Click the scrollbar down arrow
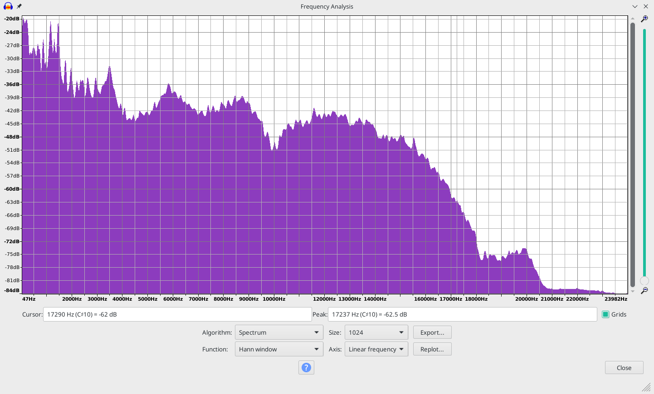This screenshot has height=394, width=654. click(x=633, y=291)
